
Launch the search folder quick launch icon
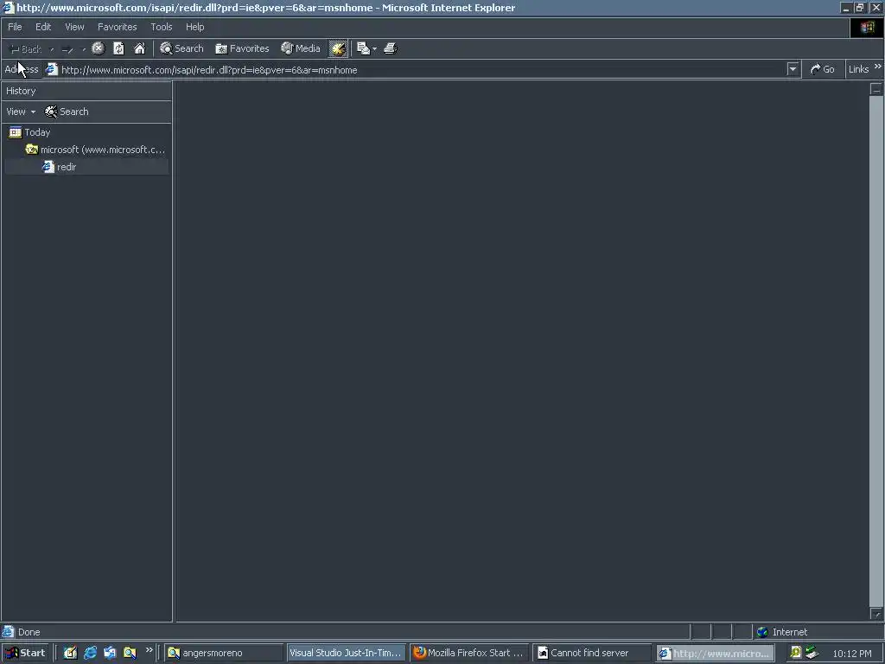(130, 654)
